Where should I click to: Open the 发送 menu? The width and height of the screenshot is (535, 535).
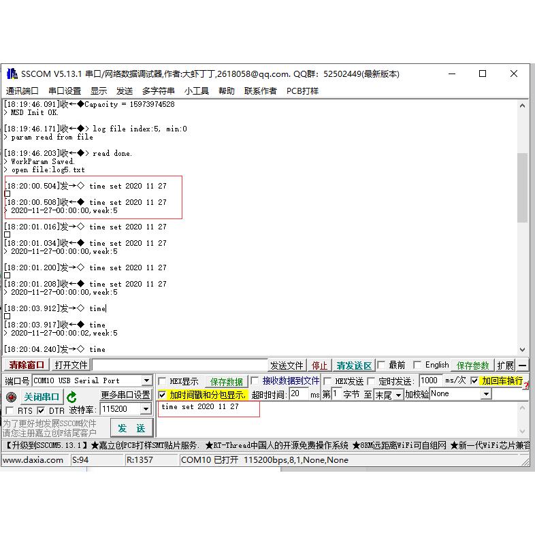tap(124, 91)
